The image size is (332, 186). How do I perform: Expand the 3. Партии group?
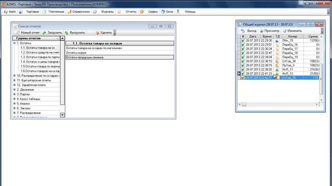pyautogui.click(x=15, y=94)
